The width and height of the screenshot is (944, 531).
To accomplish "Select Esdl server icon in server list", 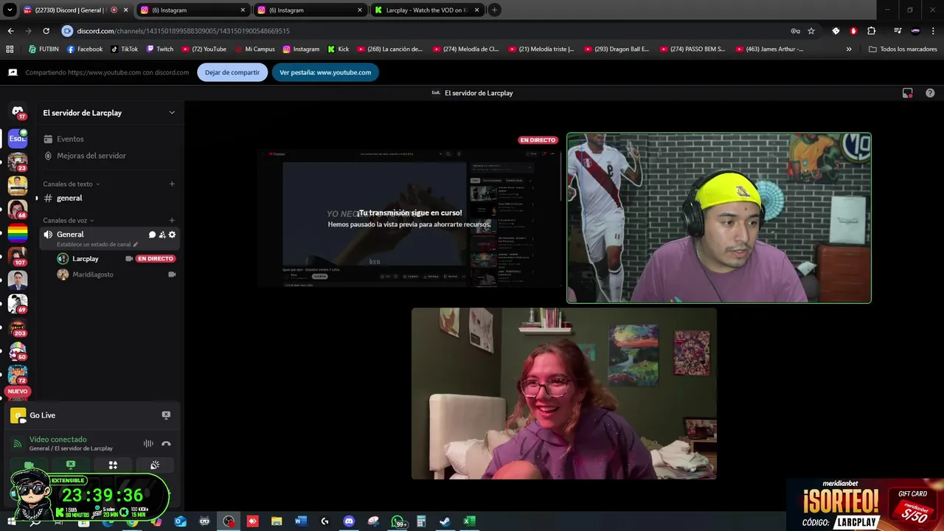I will click(x=18, y=138).
